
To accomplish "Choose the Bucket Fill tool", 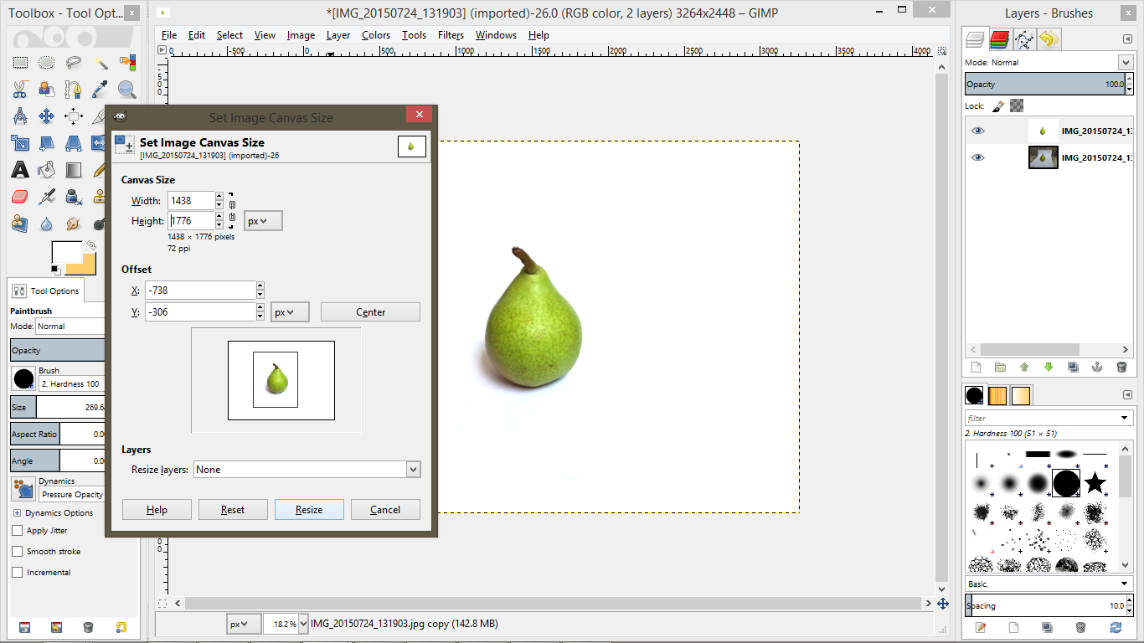I will [46, 171].
